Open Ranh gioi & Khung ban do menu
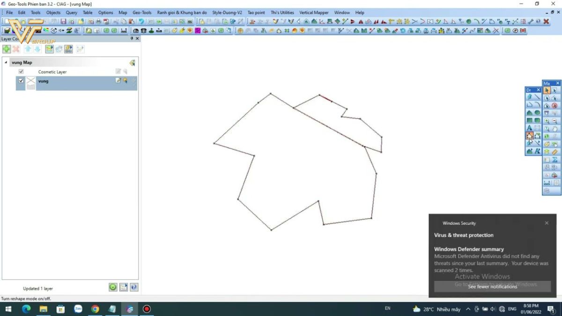The image size is (562, 316). [182, 13]
